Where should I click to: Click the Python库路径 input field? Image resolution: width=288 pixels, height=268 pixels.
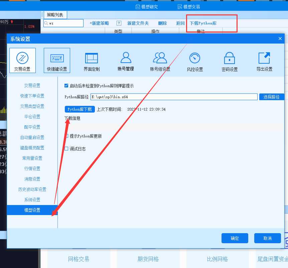point(174,97)
